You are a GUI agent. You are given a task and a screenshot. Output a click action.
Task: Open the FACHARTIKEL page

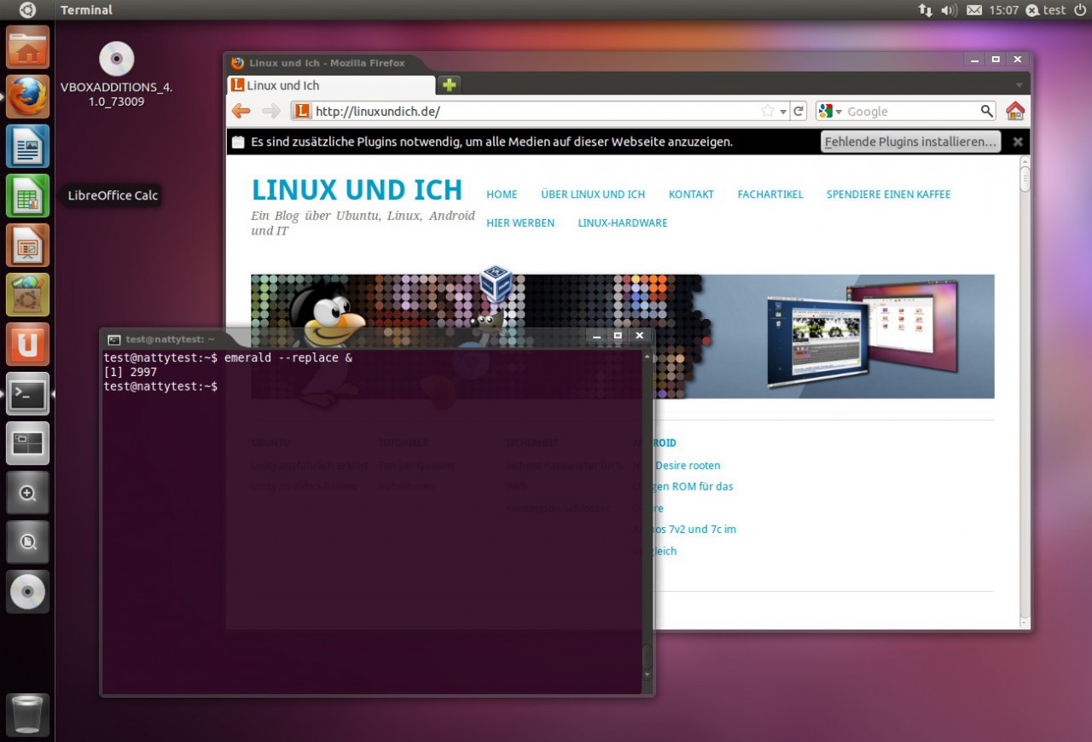(770, 194)
